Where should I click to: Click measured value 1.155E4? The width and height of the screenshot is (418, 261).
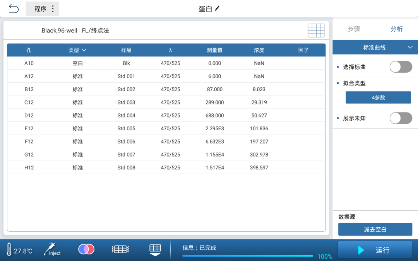click(x=214, y=154)
